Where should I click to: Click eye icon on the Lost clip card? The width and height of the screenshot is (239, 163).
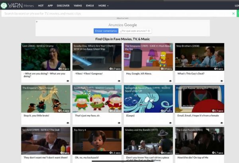coord(68,81)
